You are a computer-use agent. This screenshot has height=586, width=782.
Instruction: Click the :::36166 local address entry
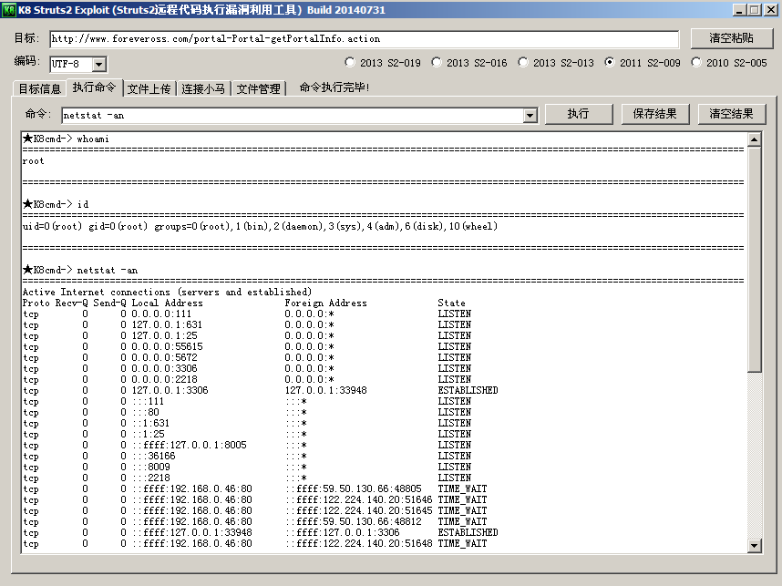[x=154, y=457]
